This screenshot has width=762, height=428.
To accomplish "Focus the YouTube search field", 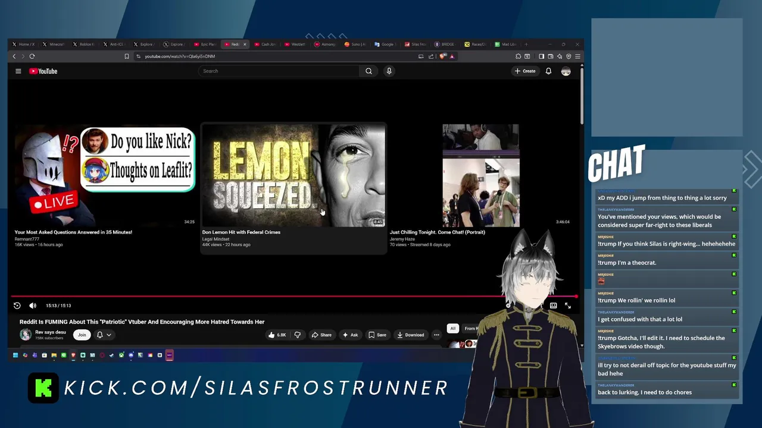I will pyautogui.click(x=279, y=71).
